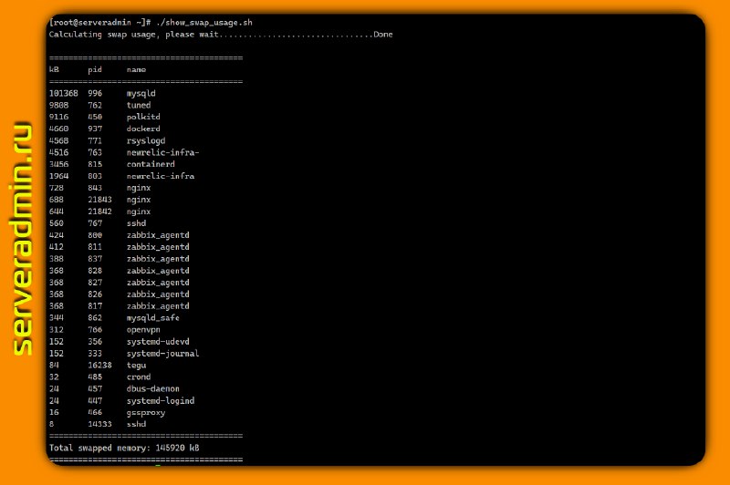Click the swap value 688

pos(57,200)
